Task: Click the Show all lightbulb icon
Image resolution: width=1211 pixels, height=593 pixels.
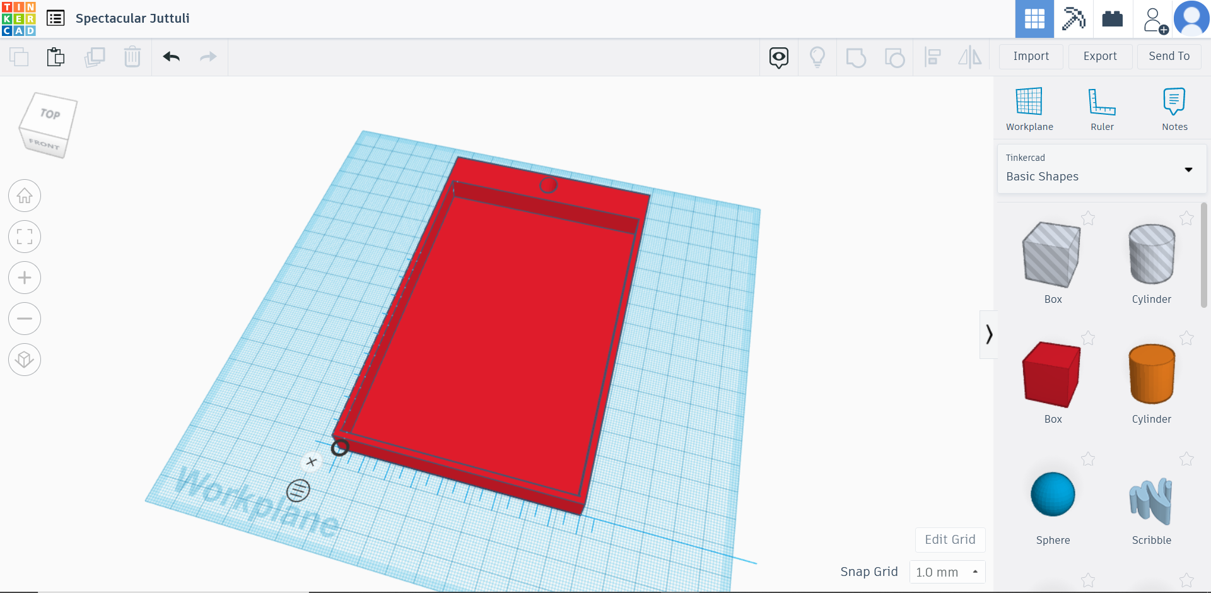Action: 817,57
